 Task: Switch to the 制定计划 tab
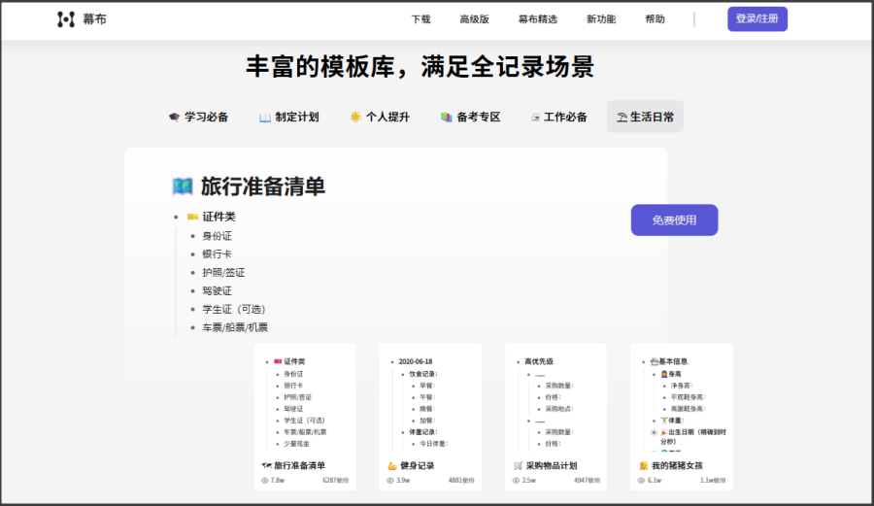pos(288,117)
